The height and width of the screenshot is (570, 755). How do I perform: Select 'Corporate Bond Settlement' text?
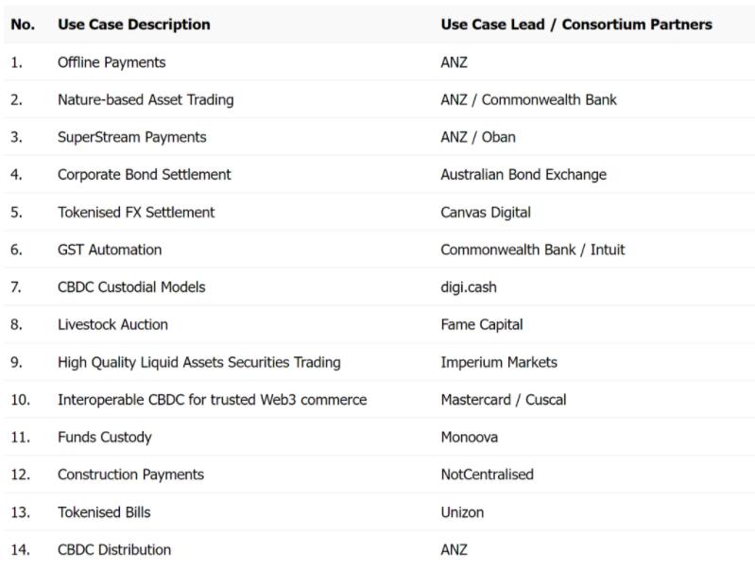pyautogui.click(x=145, y=175)
